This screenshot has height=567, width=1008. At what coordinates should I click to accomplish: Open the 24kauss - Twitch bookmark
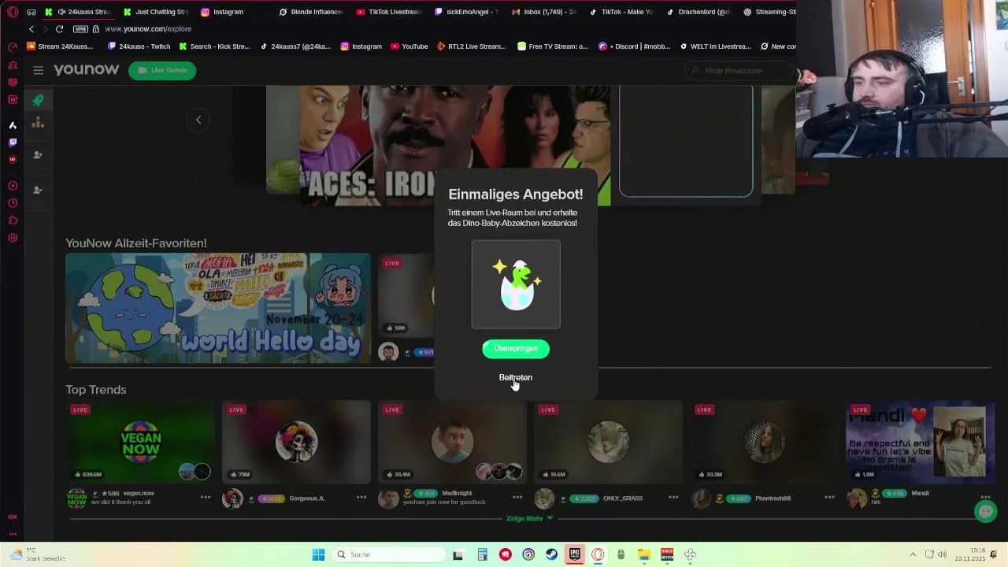click(x=139, y=46)
